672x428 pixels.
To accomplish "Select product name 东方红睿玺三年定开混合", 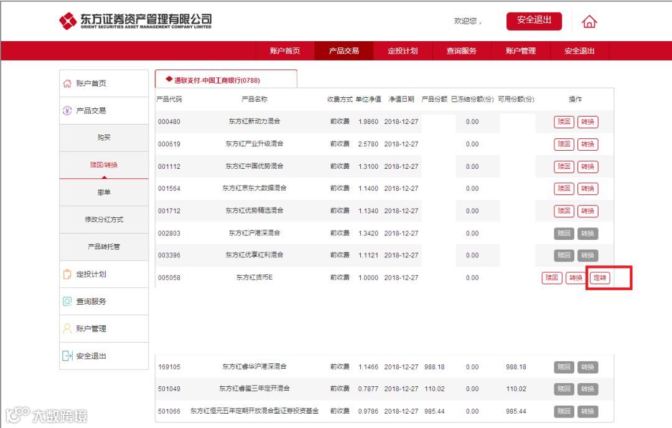I will 254,389.
